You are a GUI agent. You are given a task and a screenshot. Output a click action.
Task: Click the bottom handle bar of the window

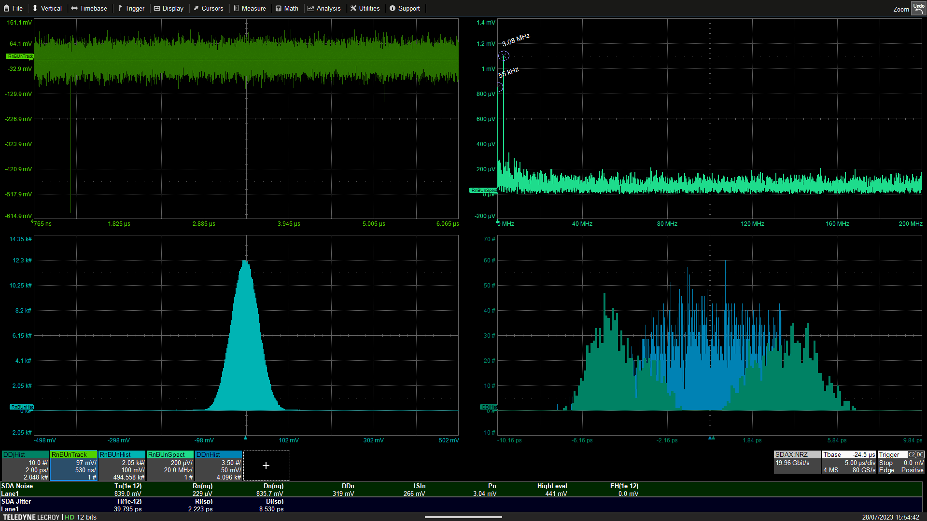coord(463,517)
